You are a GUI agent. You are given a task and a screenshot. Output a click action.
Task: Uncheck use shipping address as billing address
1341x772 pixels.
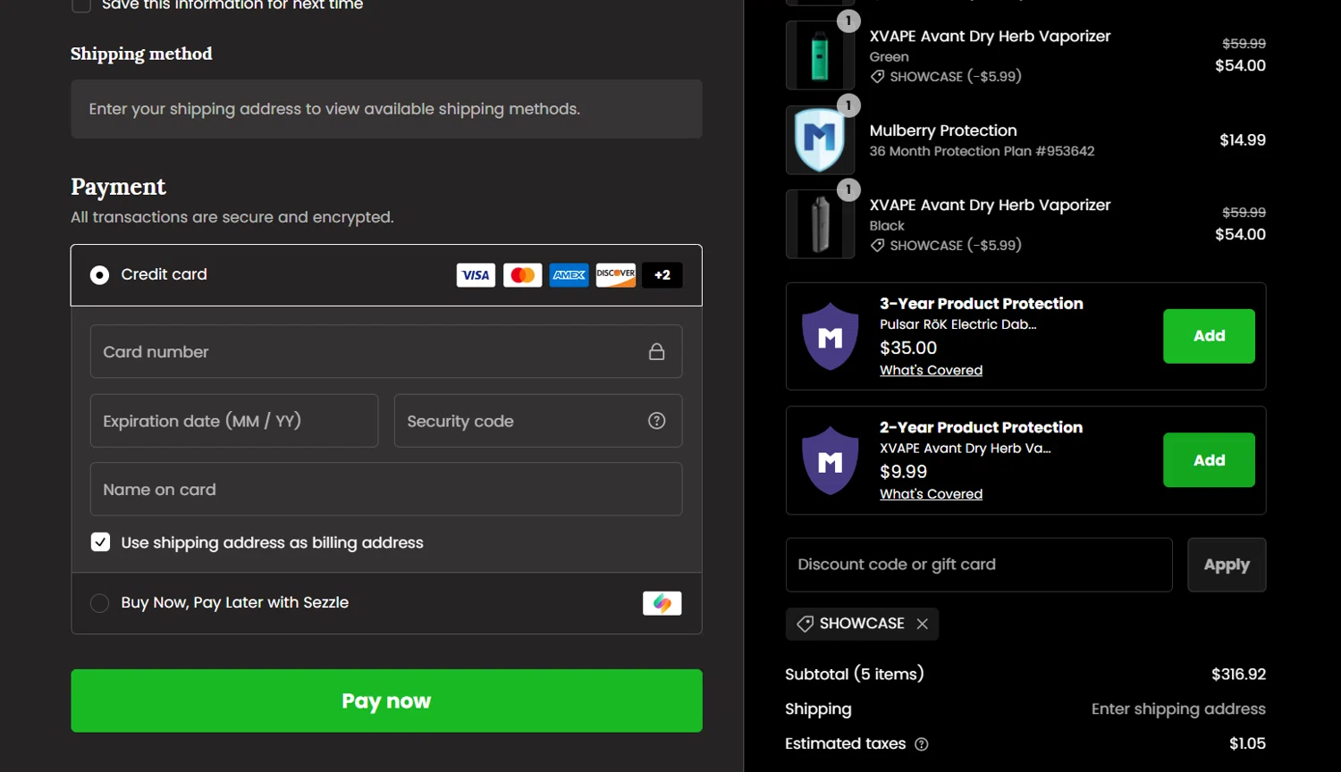(x=101, y=542)
